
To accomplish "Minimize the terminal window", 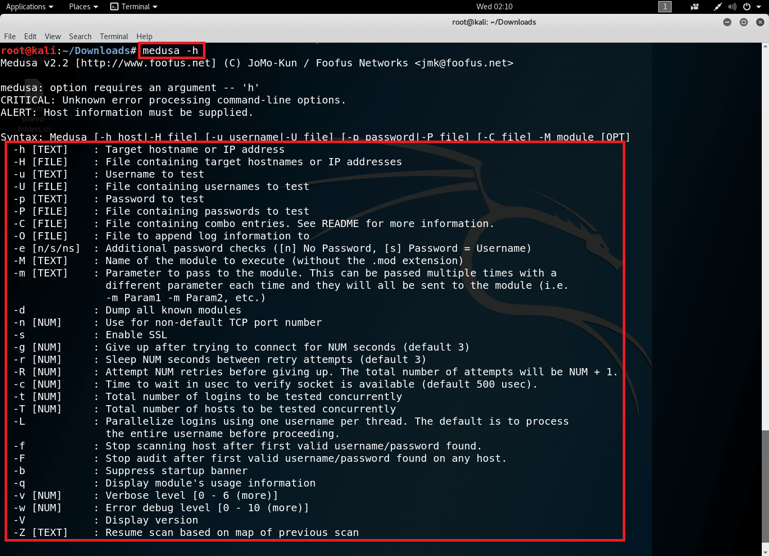I will (727, 22).
